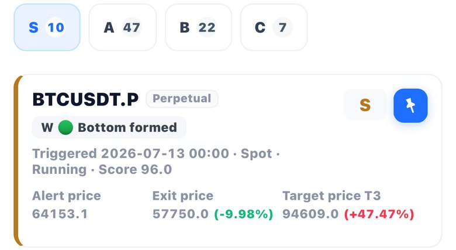Image resolution: width=456 pixels, height=250 pixels.
Task: Click the C tab count 7
Action: pos(282,28)
